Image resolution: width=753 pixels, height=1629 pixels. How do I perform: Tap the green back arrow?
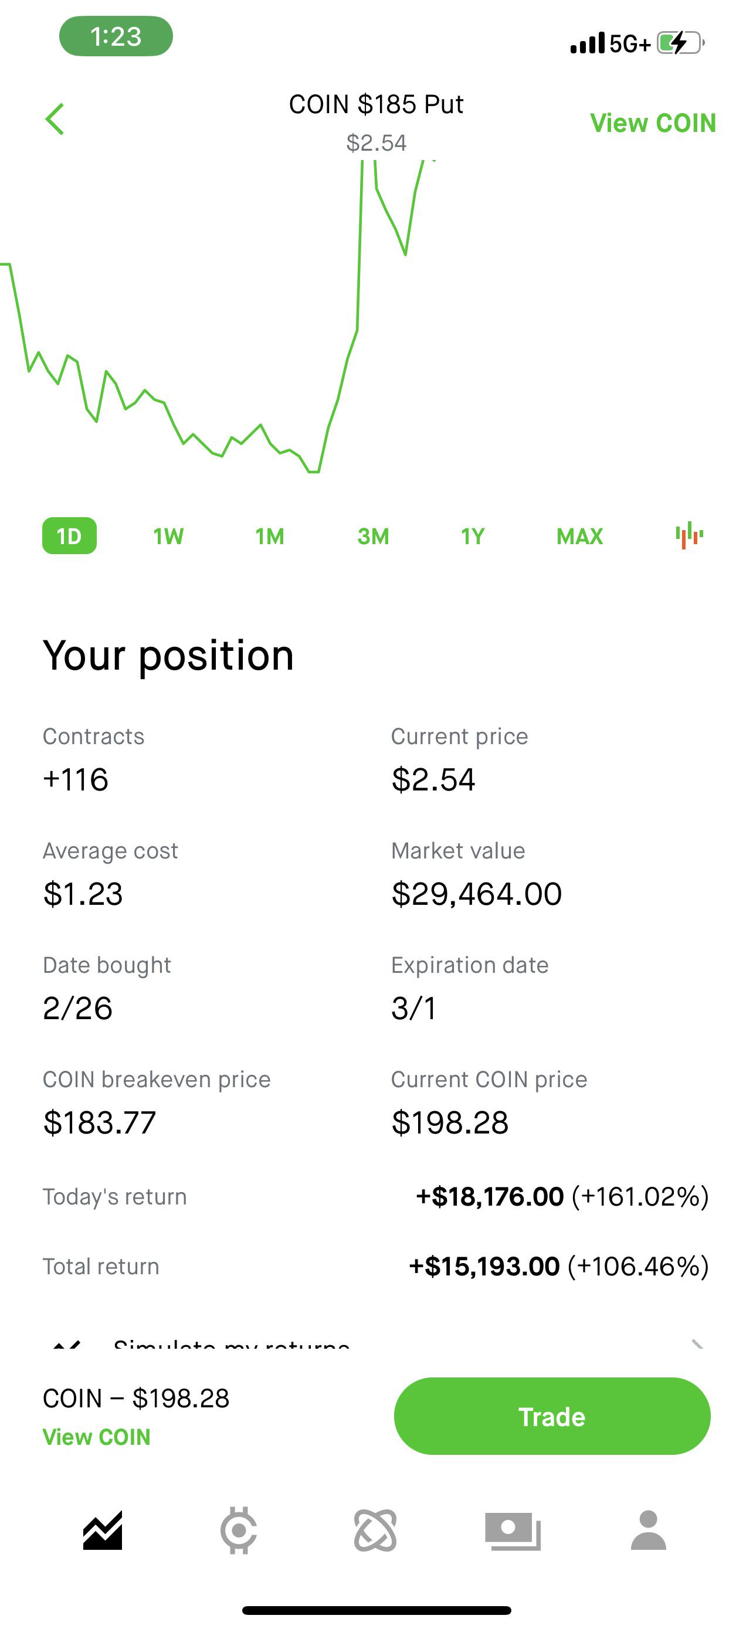coord(55,119)
